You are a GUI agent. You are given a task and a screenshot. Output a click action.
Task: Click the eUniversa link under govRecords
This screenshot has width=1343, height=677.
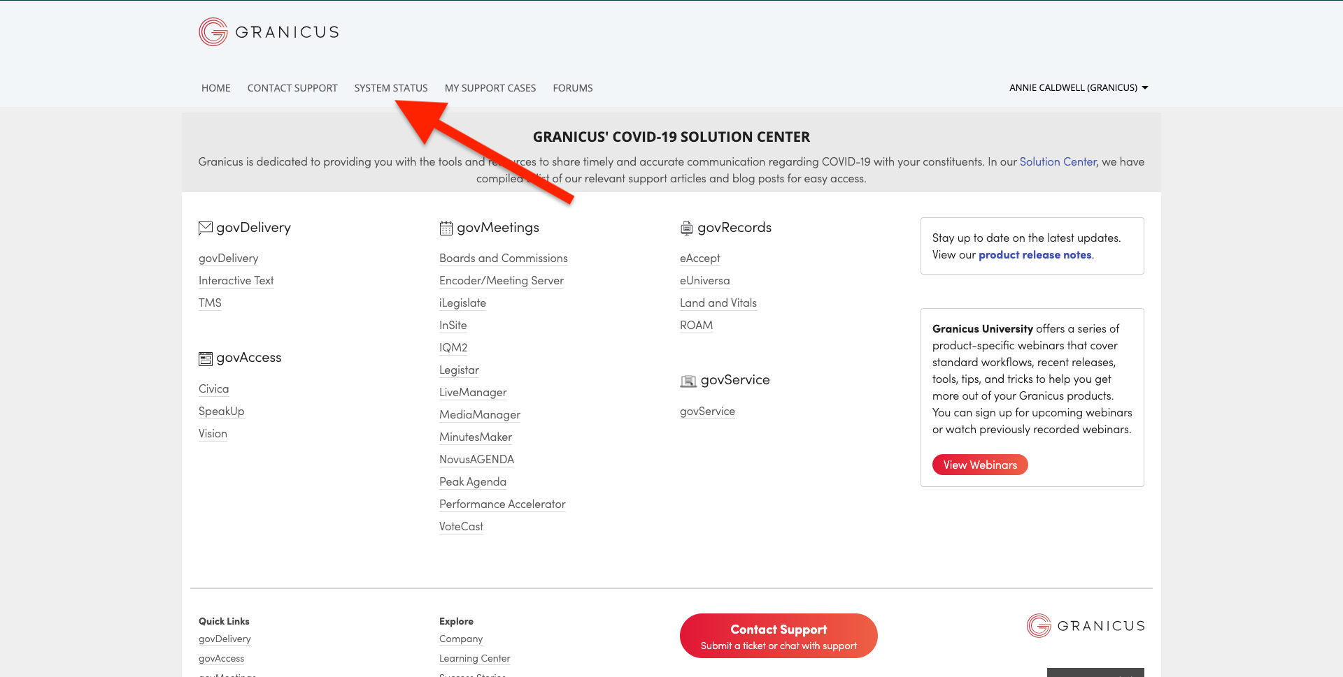tap(704, 280)
